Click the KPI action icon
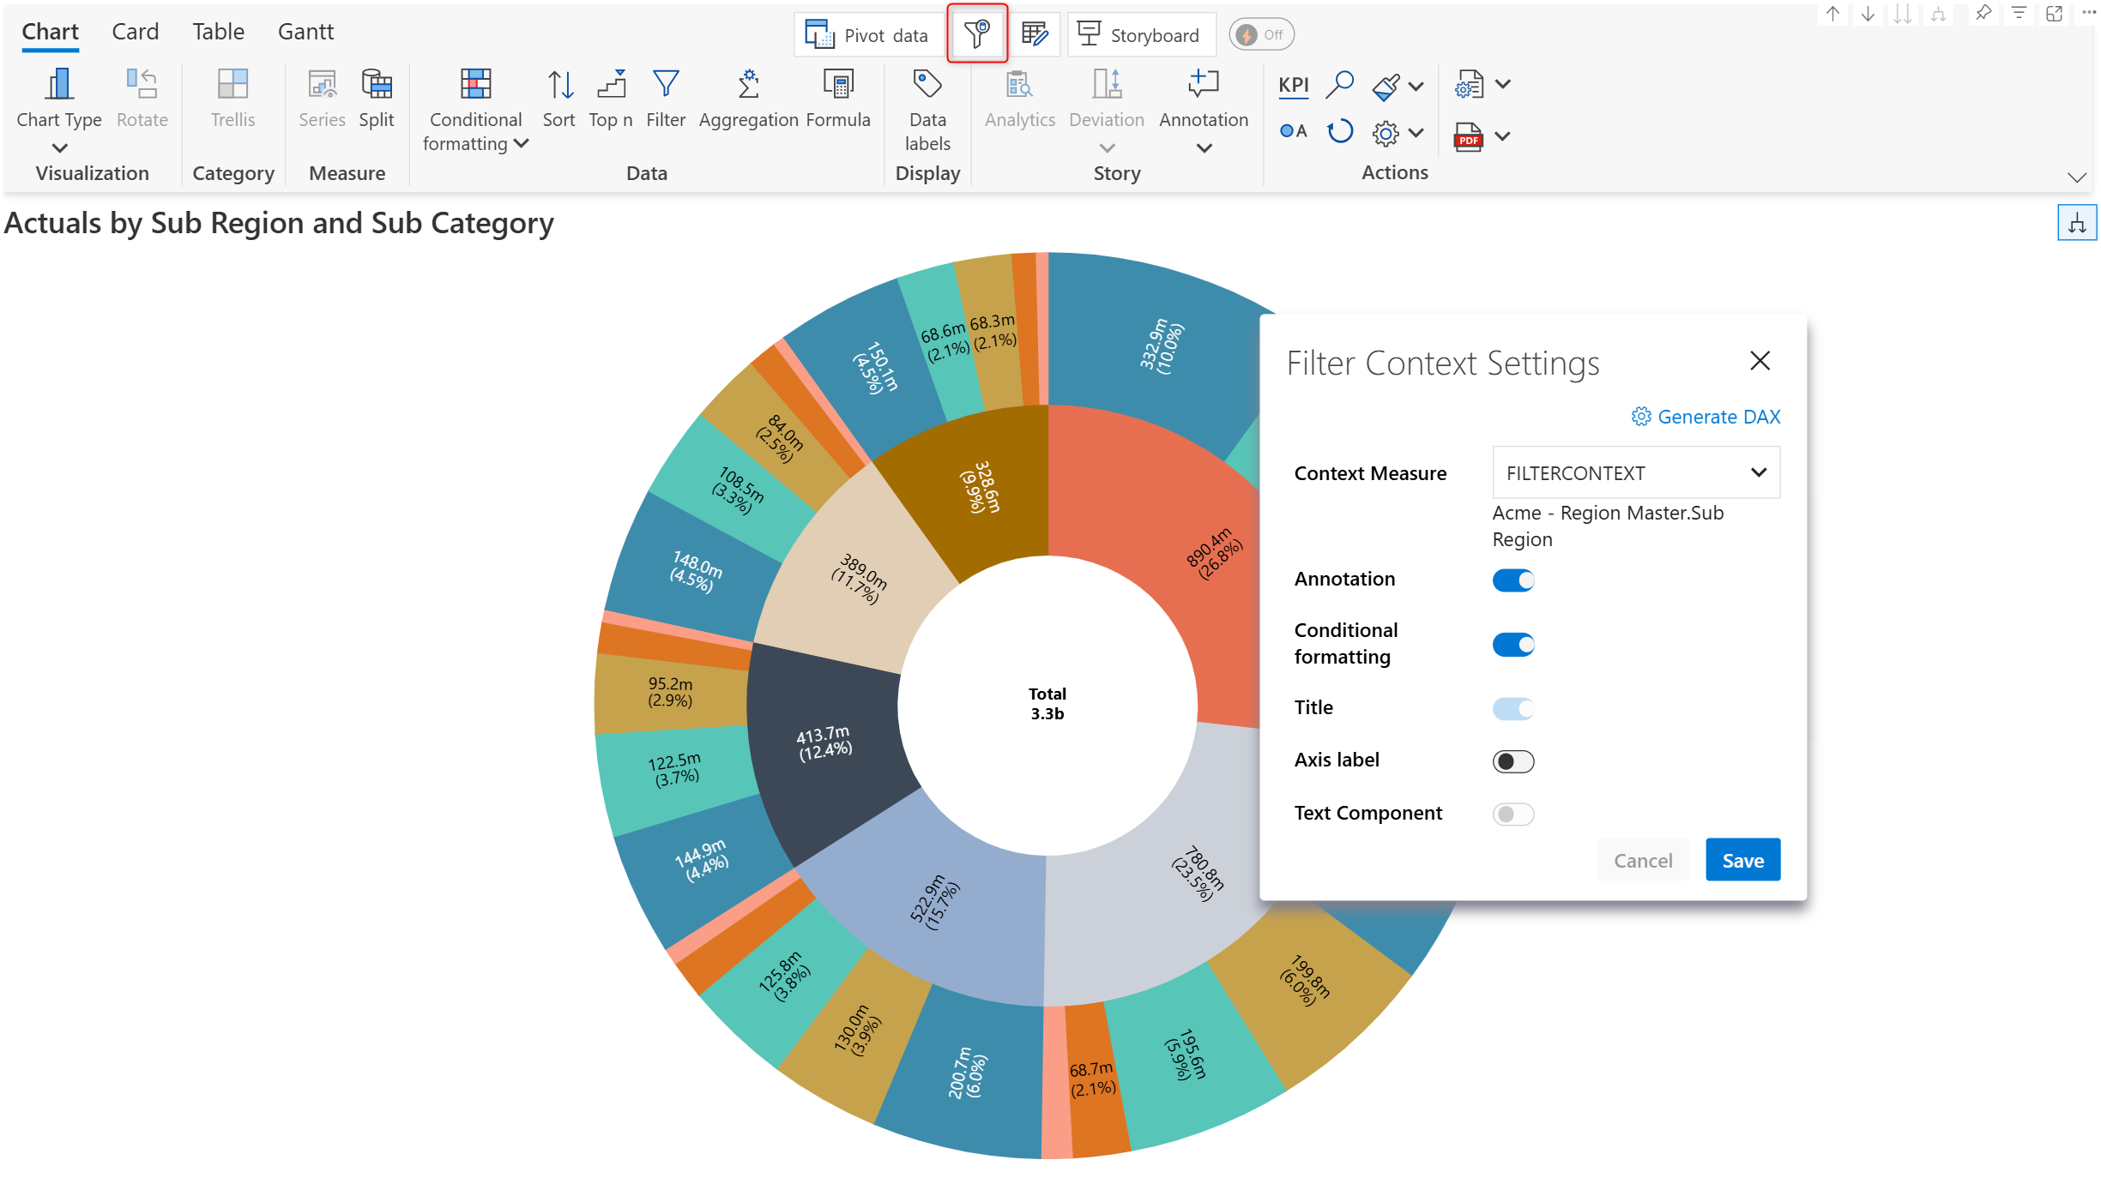The image size is (2101, 1178). [1293, 85]
